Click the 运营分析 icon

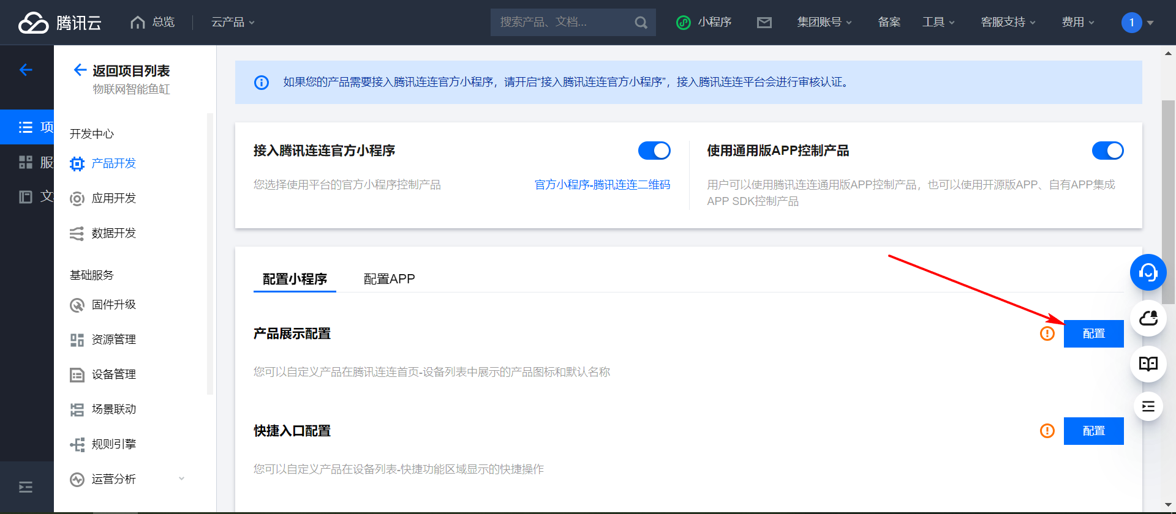(x=77, y=479)
